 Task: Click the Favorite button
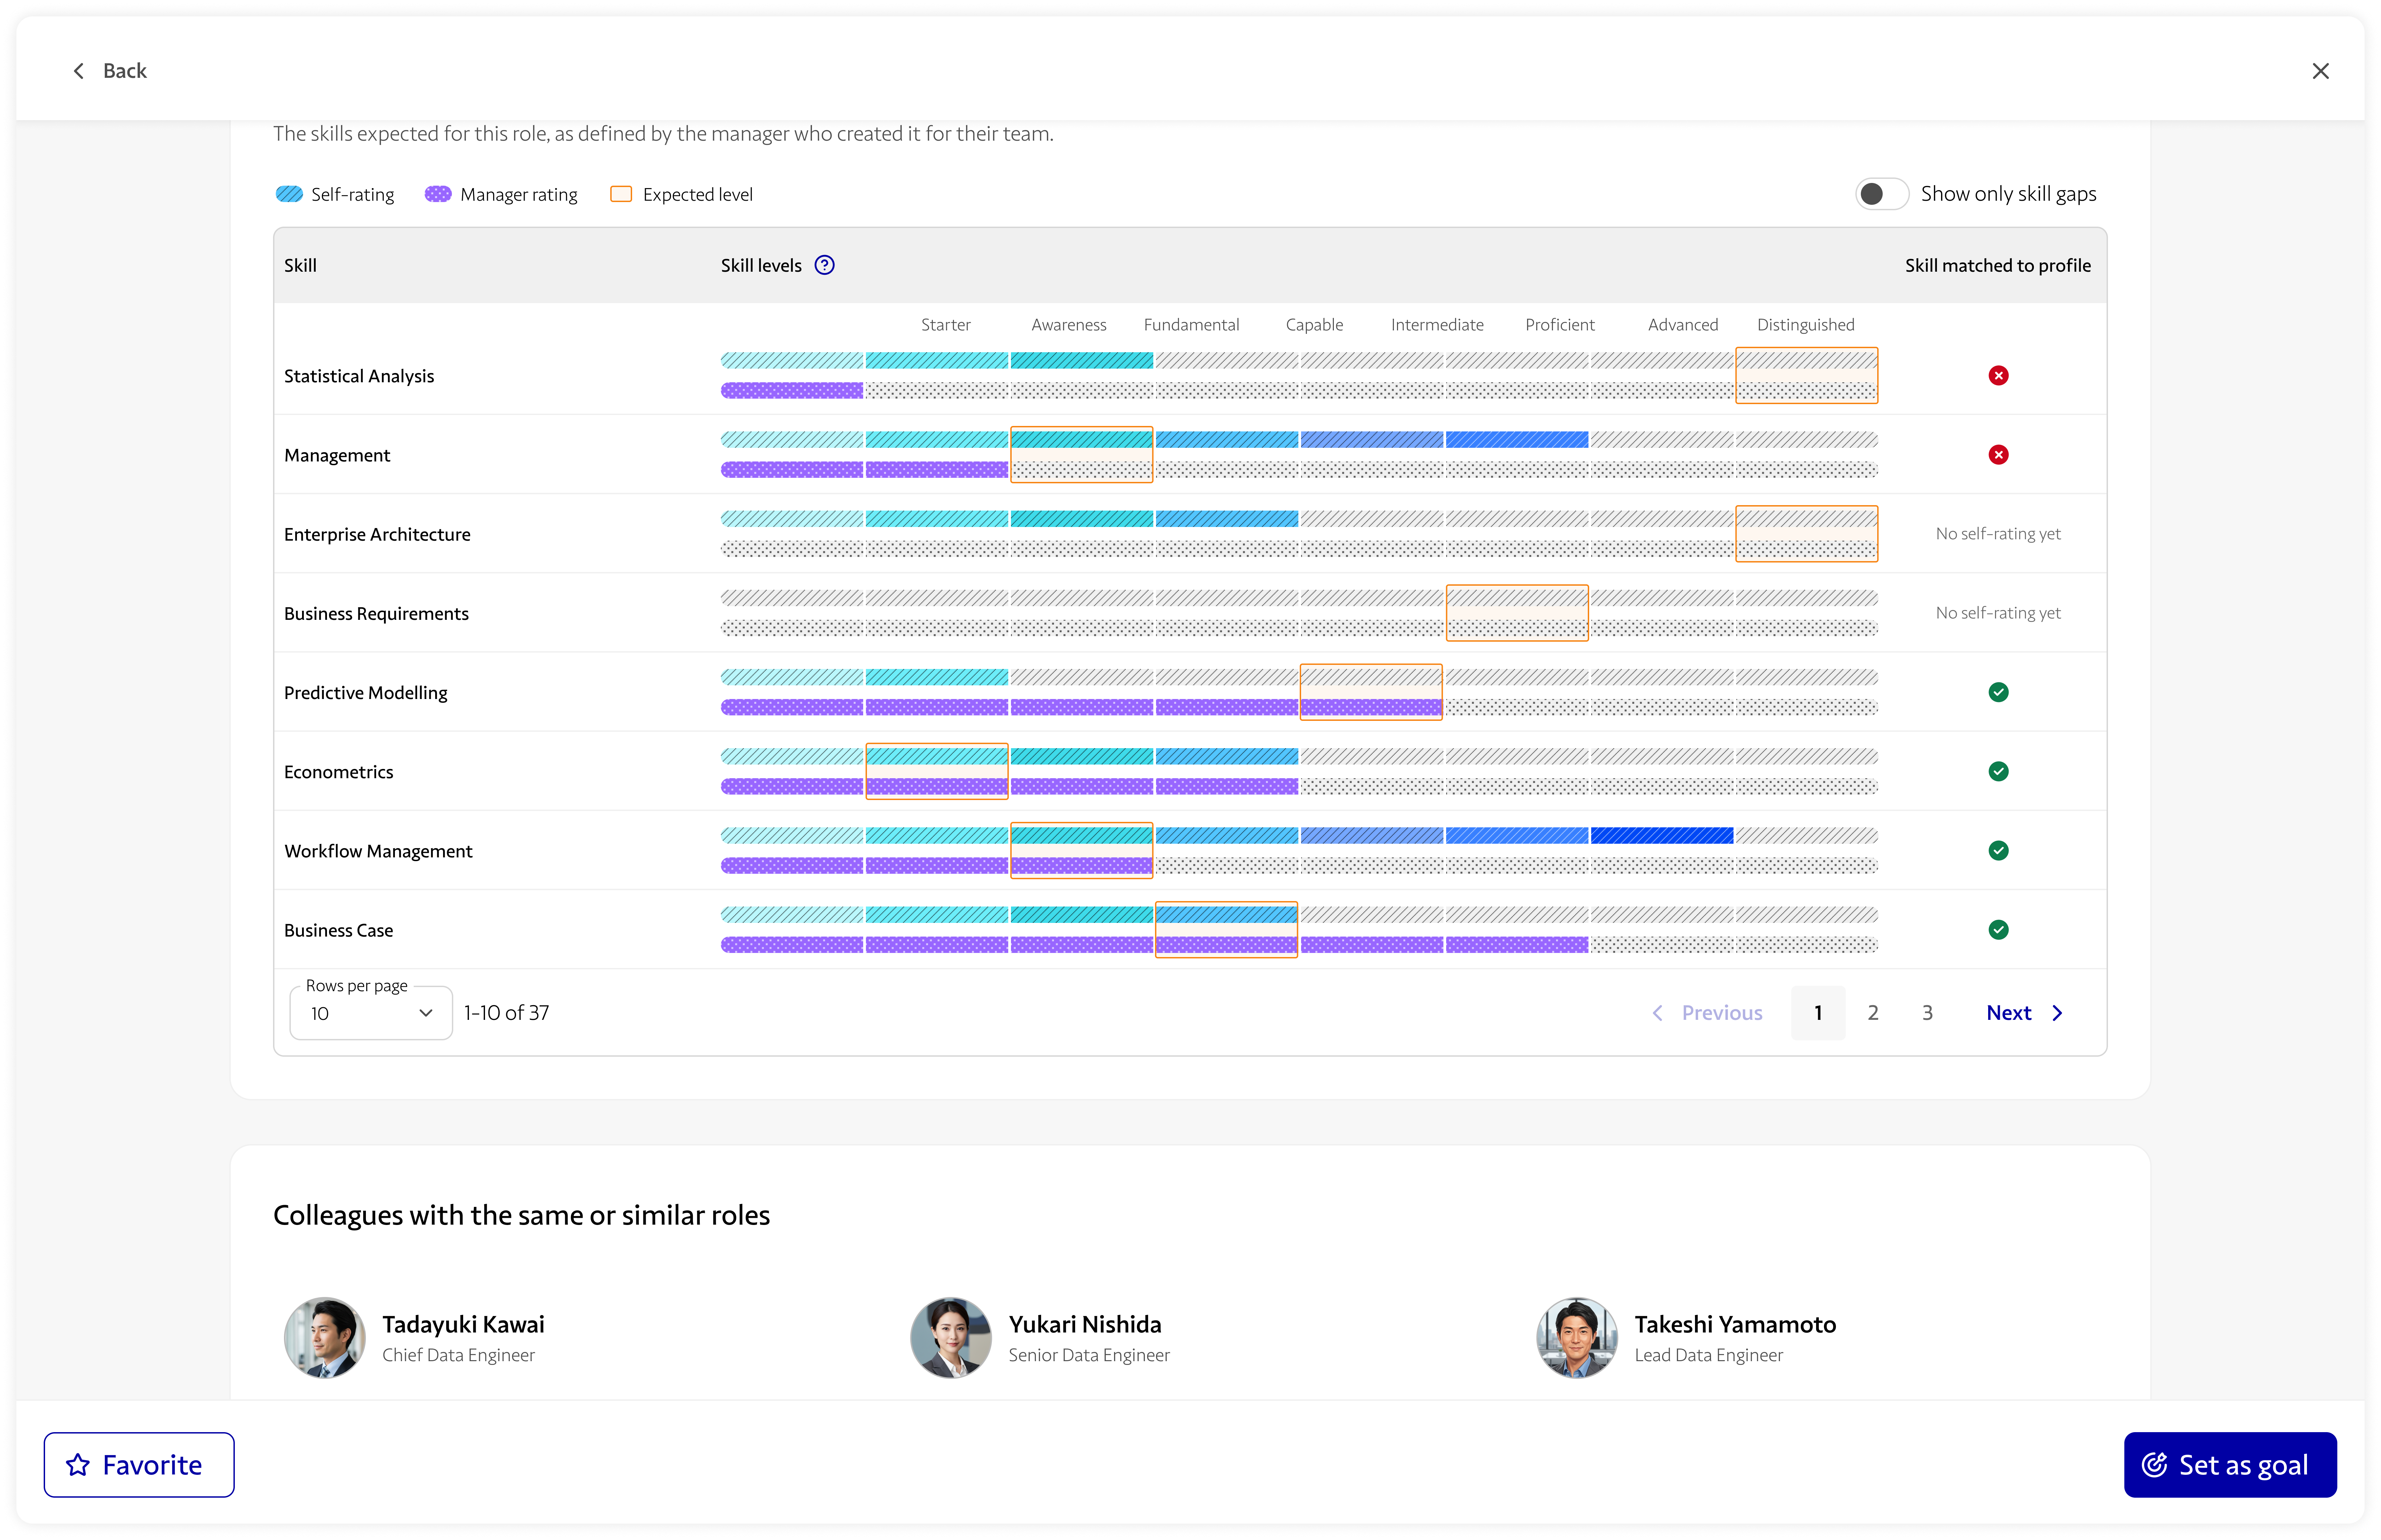coord(139,1465)
